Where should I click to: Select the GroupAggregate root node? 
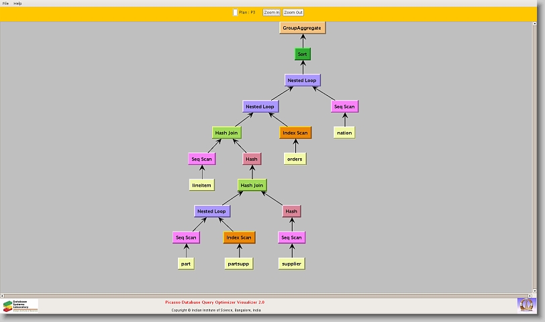click(302, 28)
